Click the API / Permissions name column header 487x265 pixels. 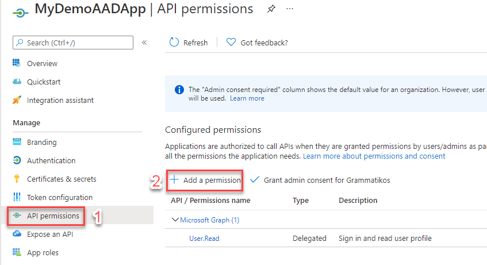[x=210, y=201]
